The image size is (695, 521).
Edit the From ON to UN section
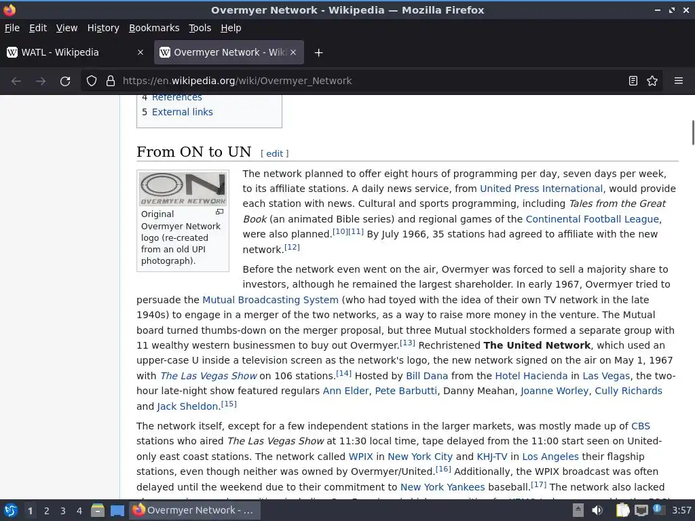click(274, 154)
